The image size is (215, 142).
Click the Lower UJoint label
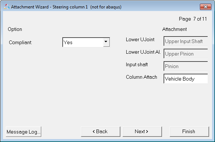pyautogui.click(x=140, y=40)
